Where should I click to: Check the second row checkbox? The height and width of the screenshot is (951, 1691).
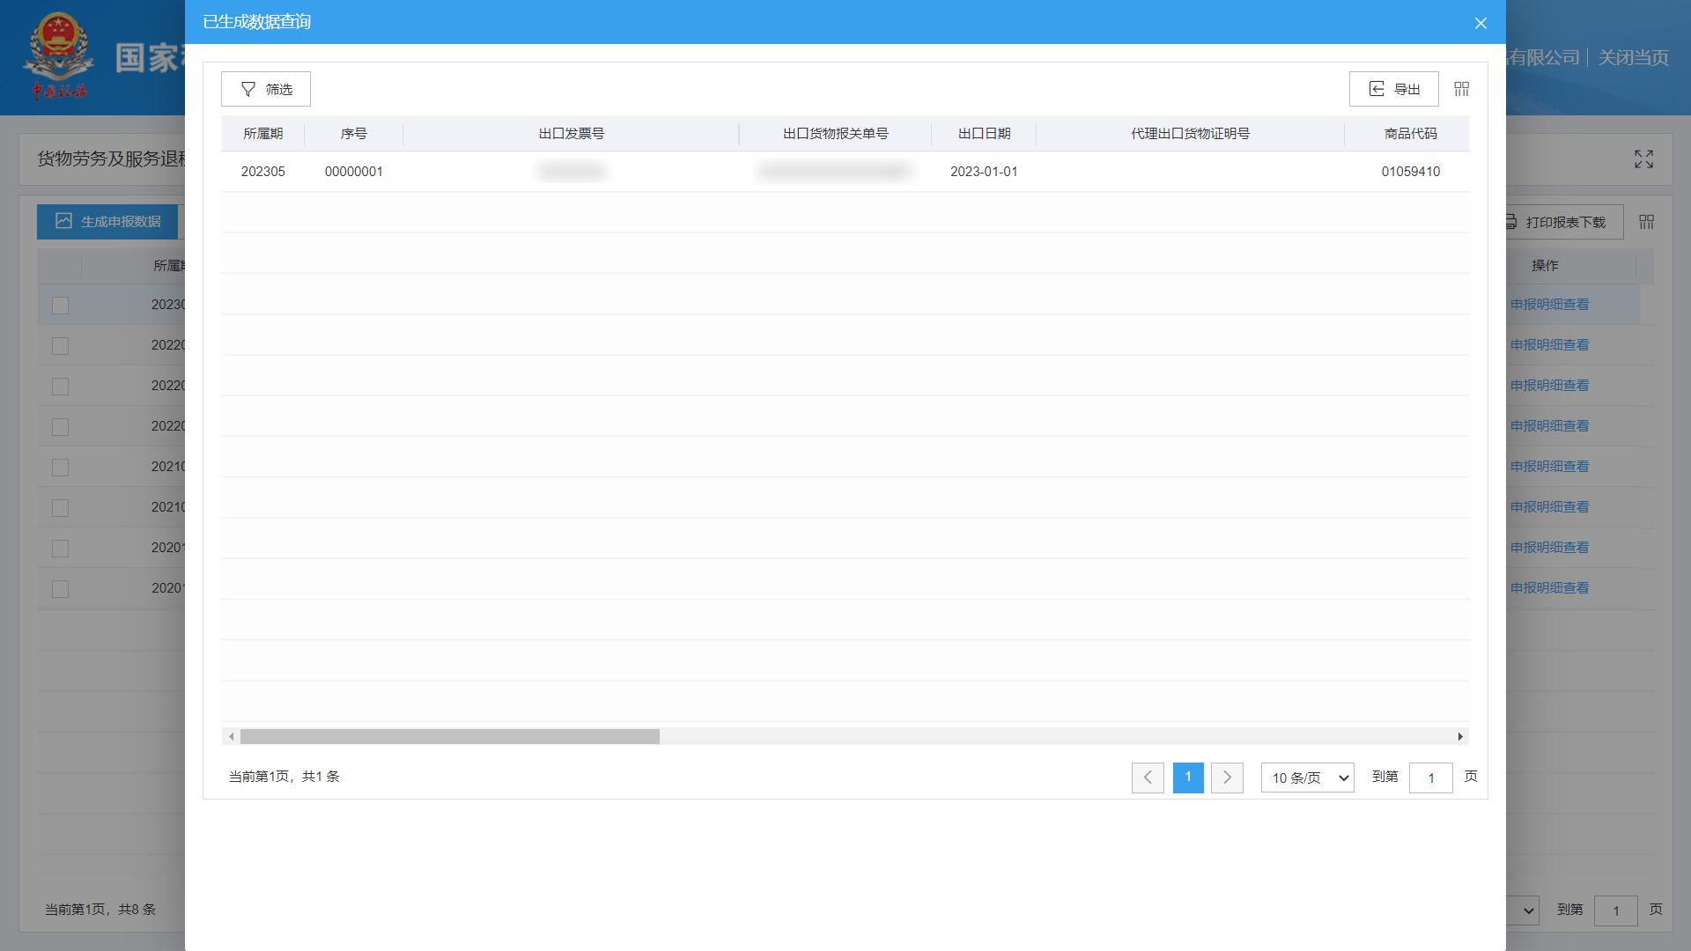tap(60, 346)
